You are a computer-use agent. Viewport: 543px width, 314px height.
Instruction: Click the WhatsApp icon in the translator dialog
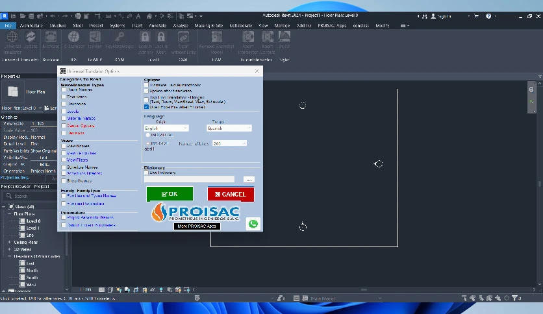click(x=253, y=224)
